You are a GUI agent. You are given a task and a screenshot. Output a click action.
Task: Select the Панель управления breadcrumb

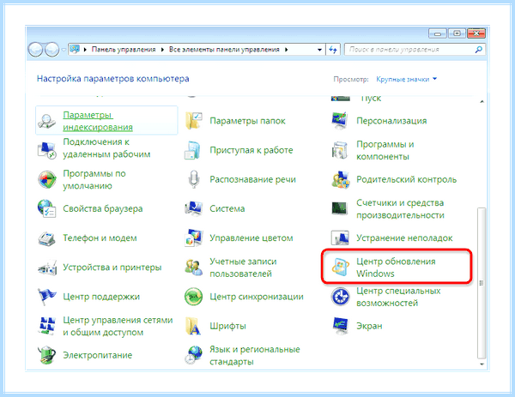[x=124, y=50]
